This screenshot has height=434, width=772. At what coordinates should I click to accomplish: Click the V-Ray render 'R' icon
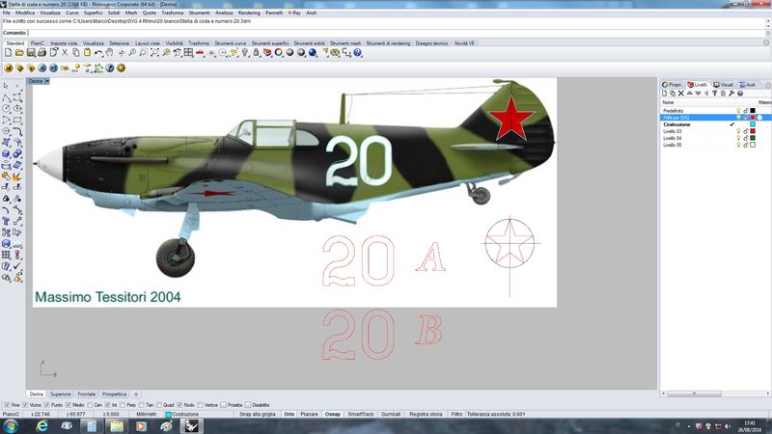click(x=42, y=68)
